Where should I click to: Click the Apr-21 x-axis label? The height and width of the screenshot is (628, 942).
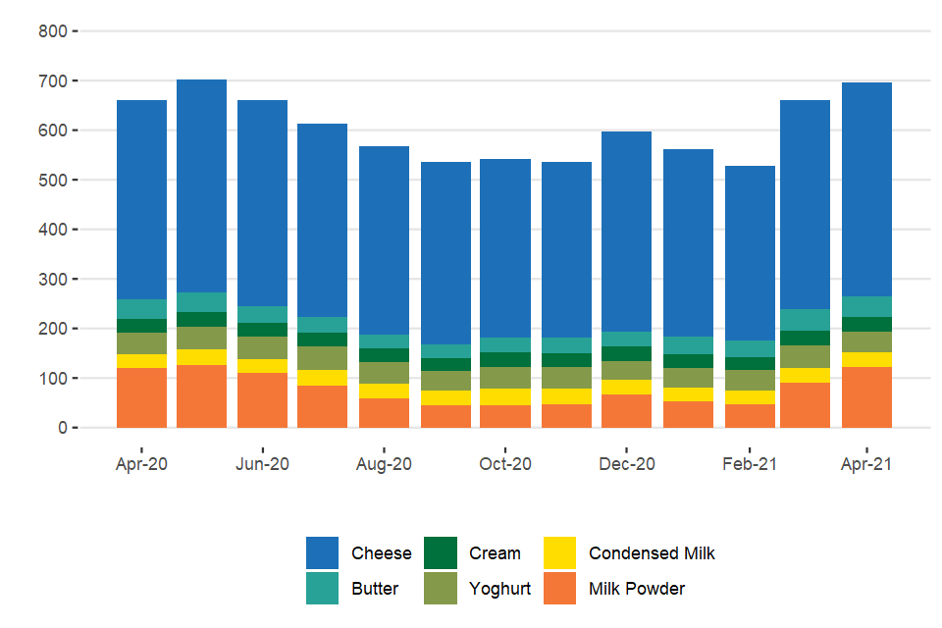(x=866, y=464)
